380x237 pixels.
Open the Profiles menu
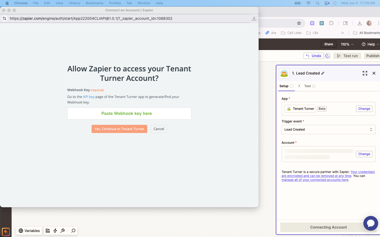[x=115, y=3]
